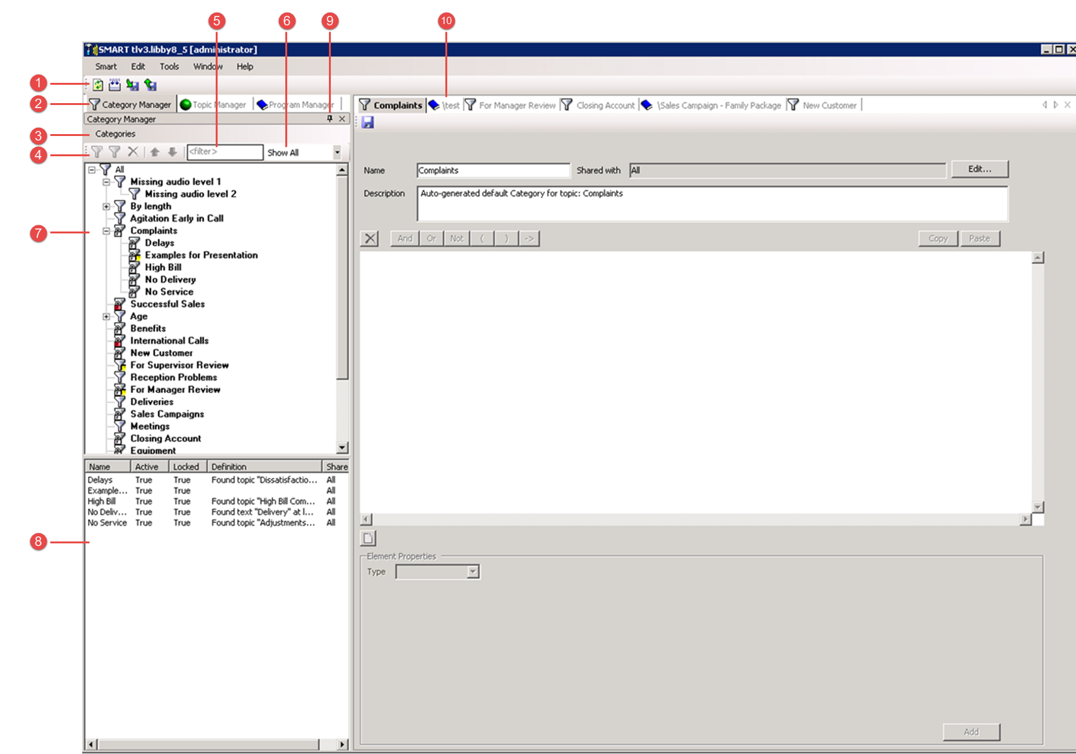1076x754 pixels.
Task: Click into the category filter field
Action: 225,152
